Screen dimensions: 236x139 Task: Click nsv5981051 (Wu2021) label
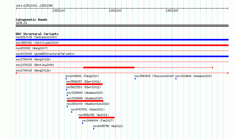(x=94, y=115)
